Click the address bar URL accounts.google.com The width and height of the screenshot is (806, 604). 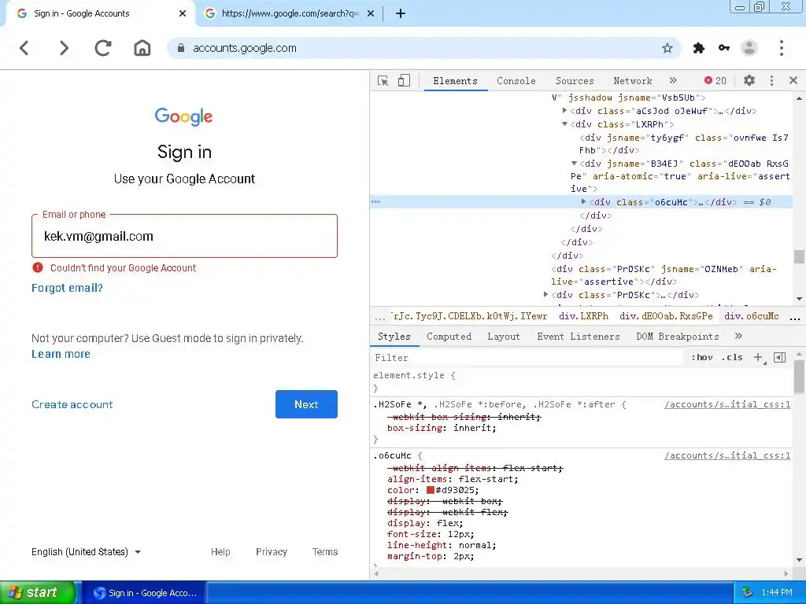pyautogui.click(x=245, y=48)
